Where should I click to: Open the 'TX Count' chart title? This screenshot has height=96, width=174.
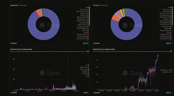[96, 5]
